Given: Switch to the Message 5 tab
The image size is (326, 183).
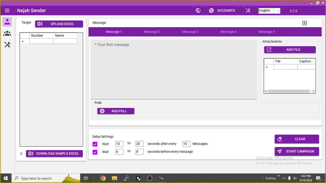Looking at the screenshot, I should tap(267, 32).
